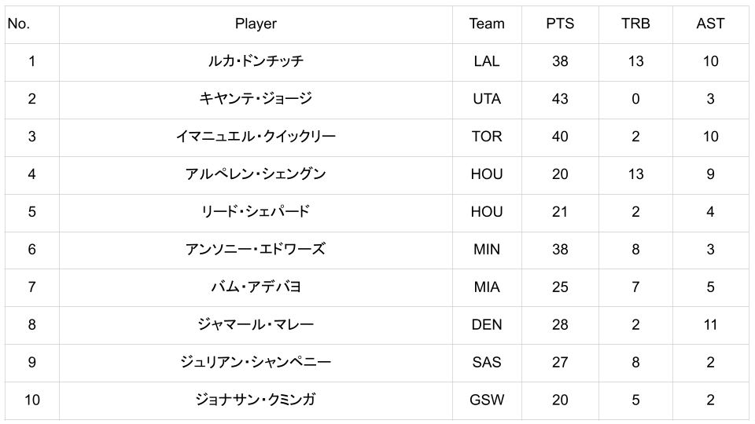Screen dimensions: 755x424
Task: Select player アンソニー・エドワーズ
Action: [256, 250]
